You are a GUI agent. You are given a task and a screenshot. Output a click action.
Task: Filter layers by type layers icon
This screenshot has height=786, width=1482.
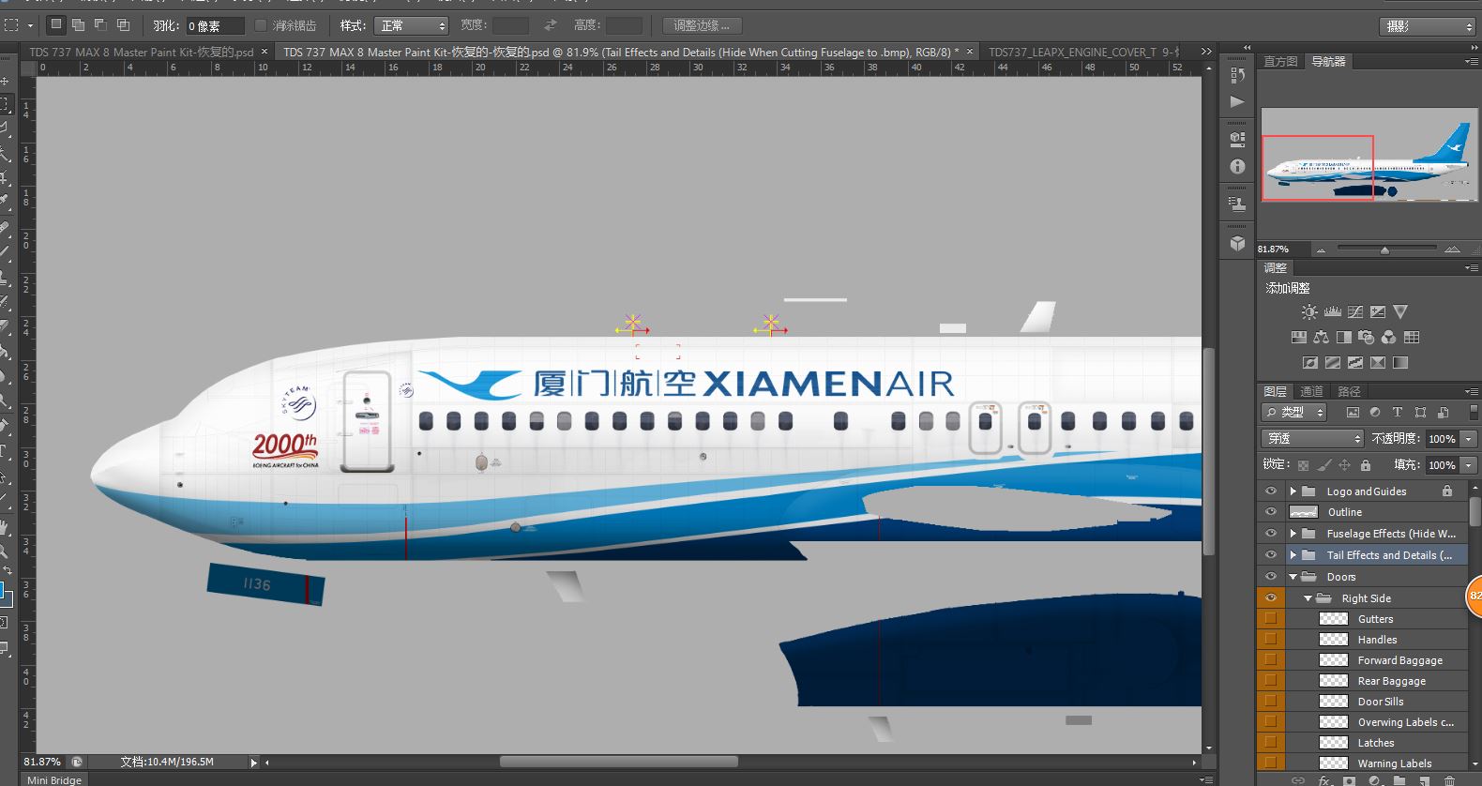(1398, 413)
